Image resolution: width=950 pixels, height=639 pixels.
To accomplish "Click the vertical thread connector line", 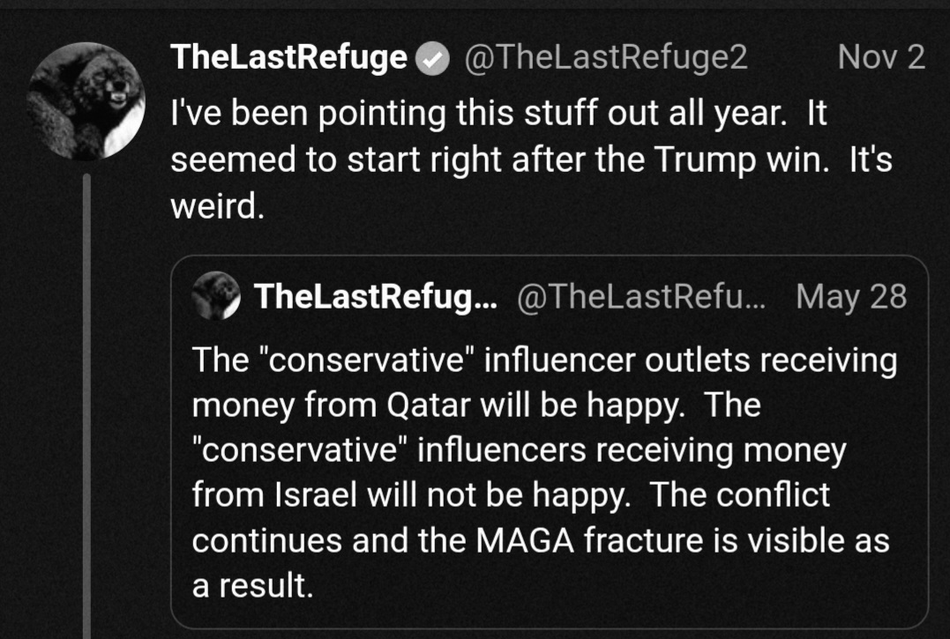I will pyautogui.click(x=86, y=405).
